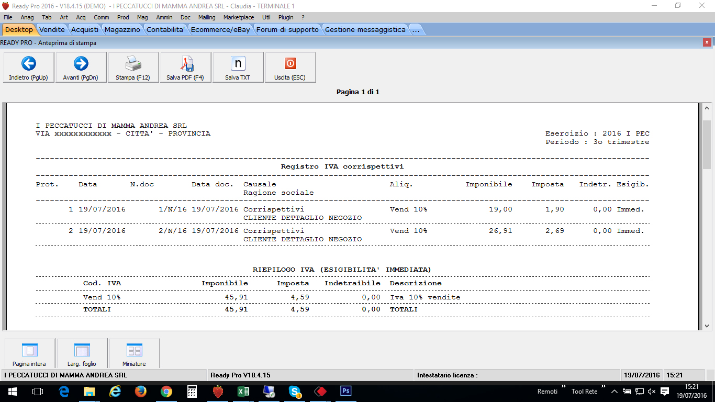The width and height of the screenshot is (715, 402).
Task: Click 'Pagina 1 di 1' label
Action: click(357, 92)
